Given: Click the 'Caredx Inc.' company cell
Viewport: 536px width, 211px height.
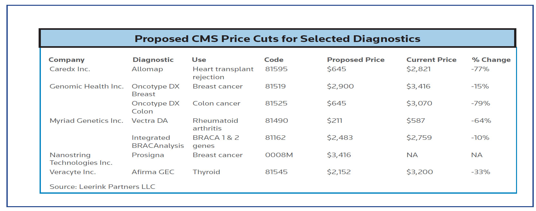Looking at the screenshot, I should pyautogui.click(x=70, y=69).
